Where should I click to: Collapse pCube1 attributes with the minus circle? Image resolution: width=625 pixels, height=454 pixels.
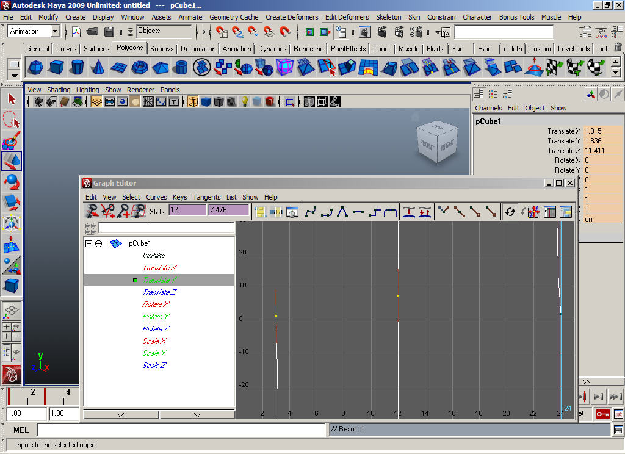98,243
